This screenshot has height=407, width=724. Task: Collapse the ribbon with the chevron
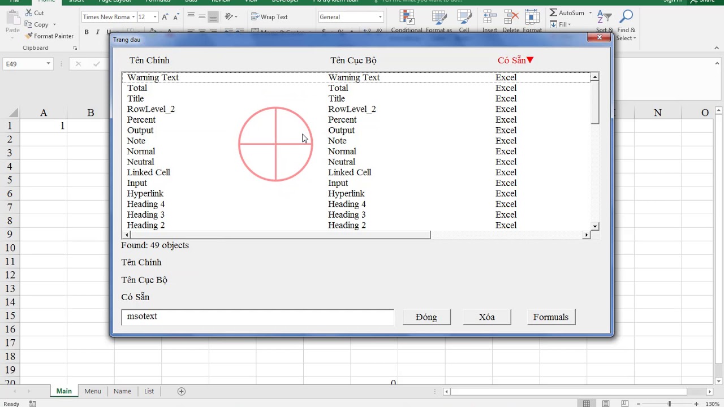[718, 48]
